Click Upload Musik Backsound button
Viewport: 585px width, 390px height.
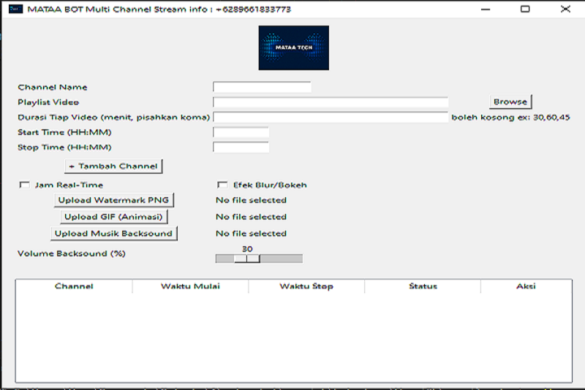[x=115, y=234]
